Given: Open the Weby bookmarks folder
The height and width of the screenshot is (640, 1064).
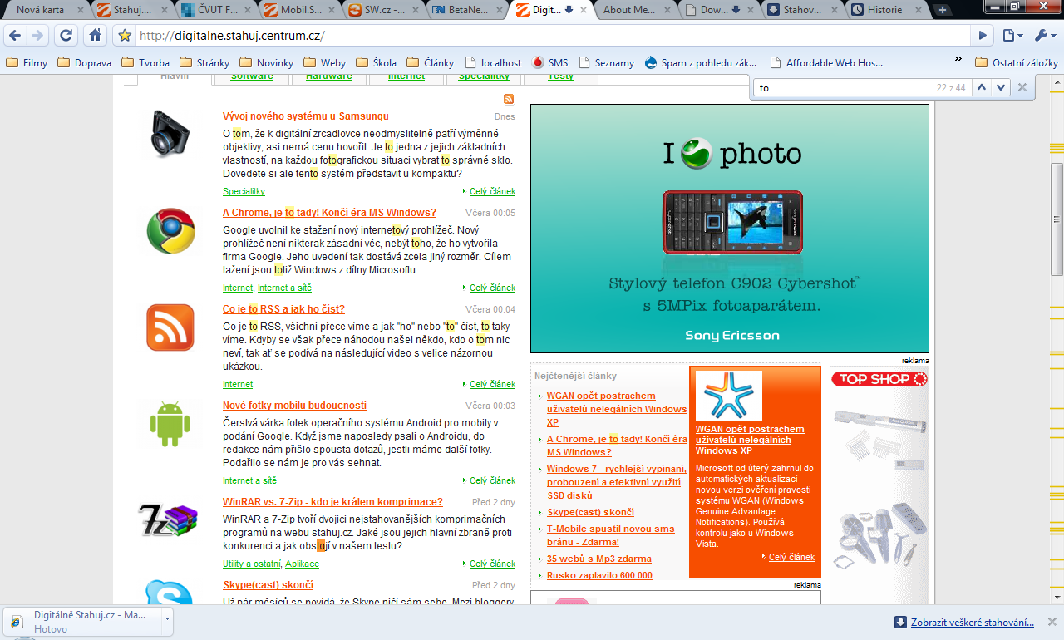Looking at the screenshot, I should tap(324, 62).
